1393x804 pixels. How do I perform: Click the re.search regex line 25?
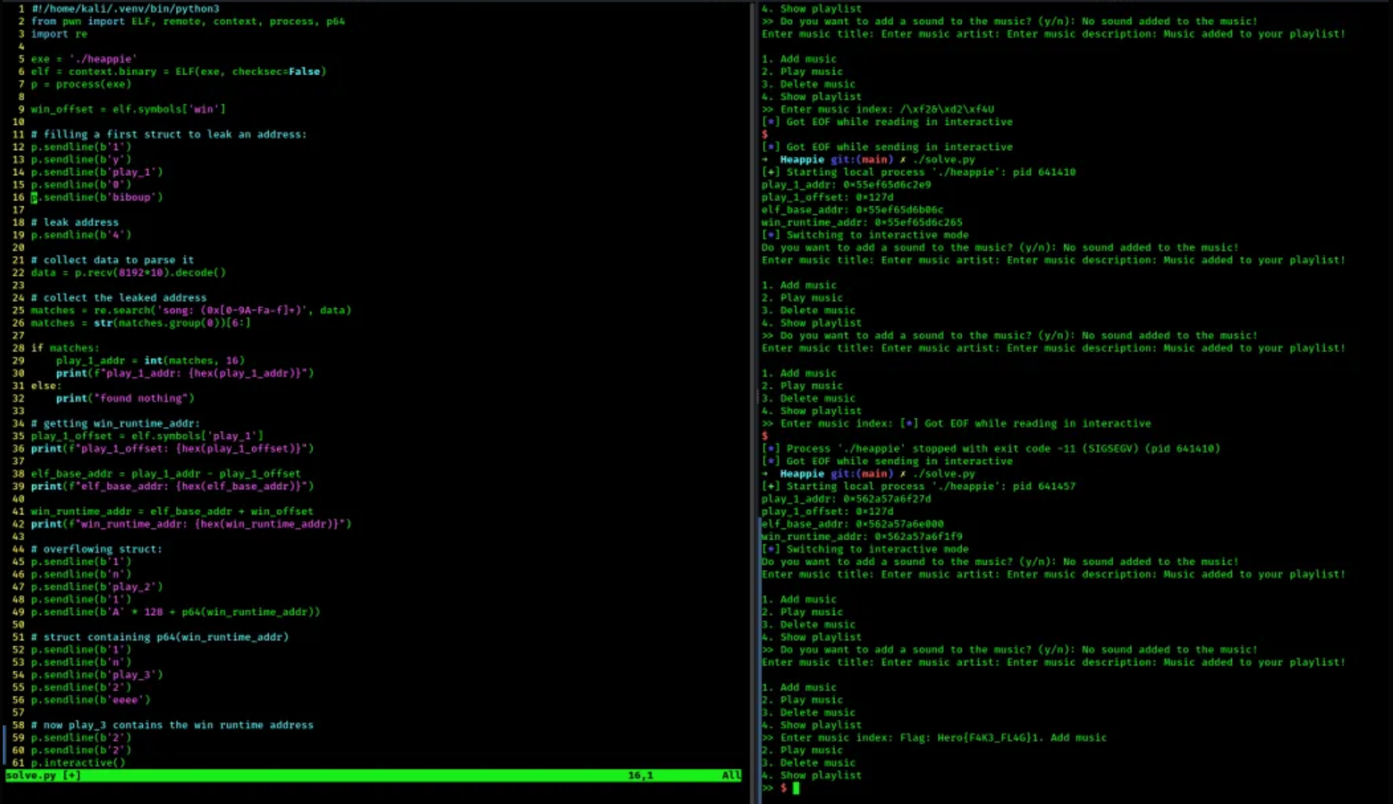point(191,310)
